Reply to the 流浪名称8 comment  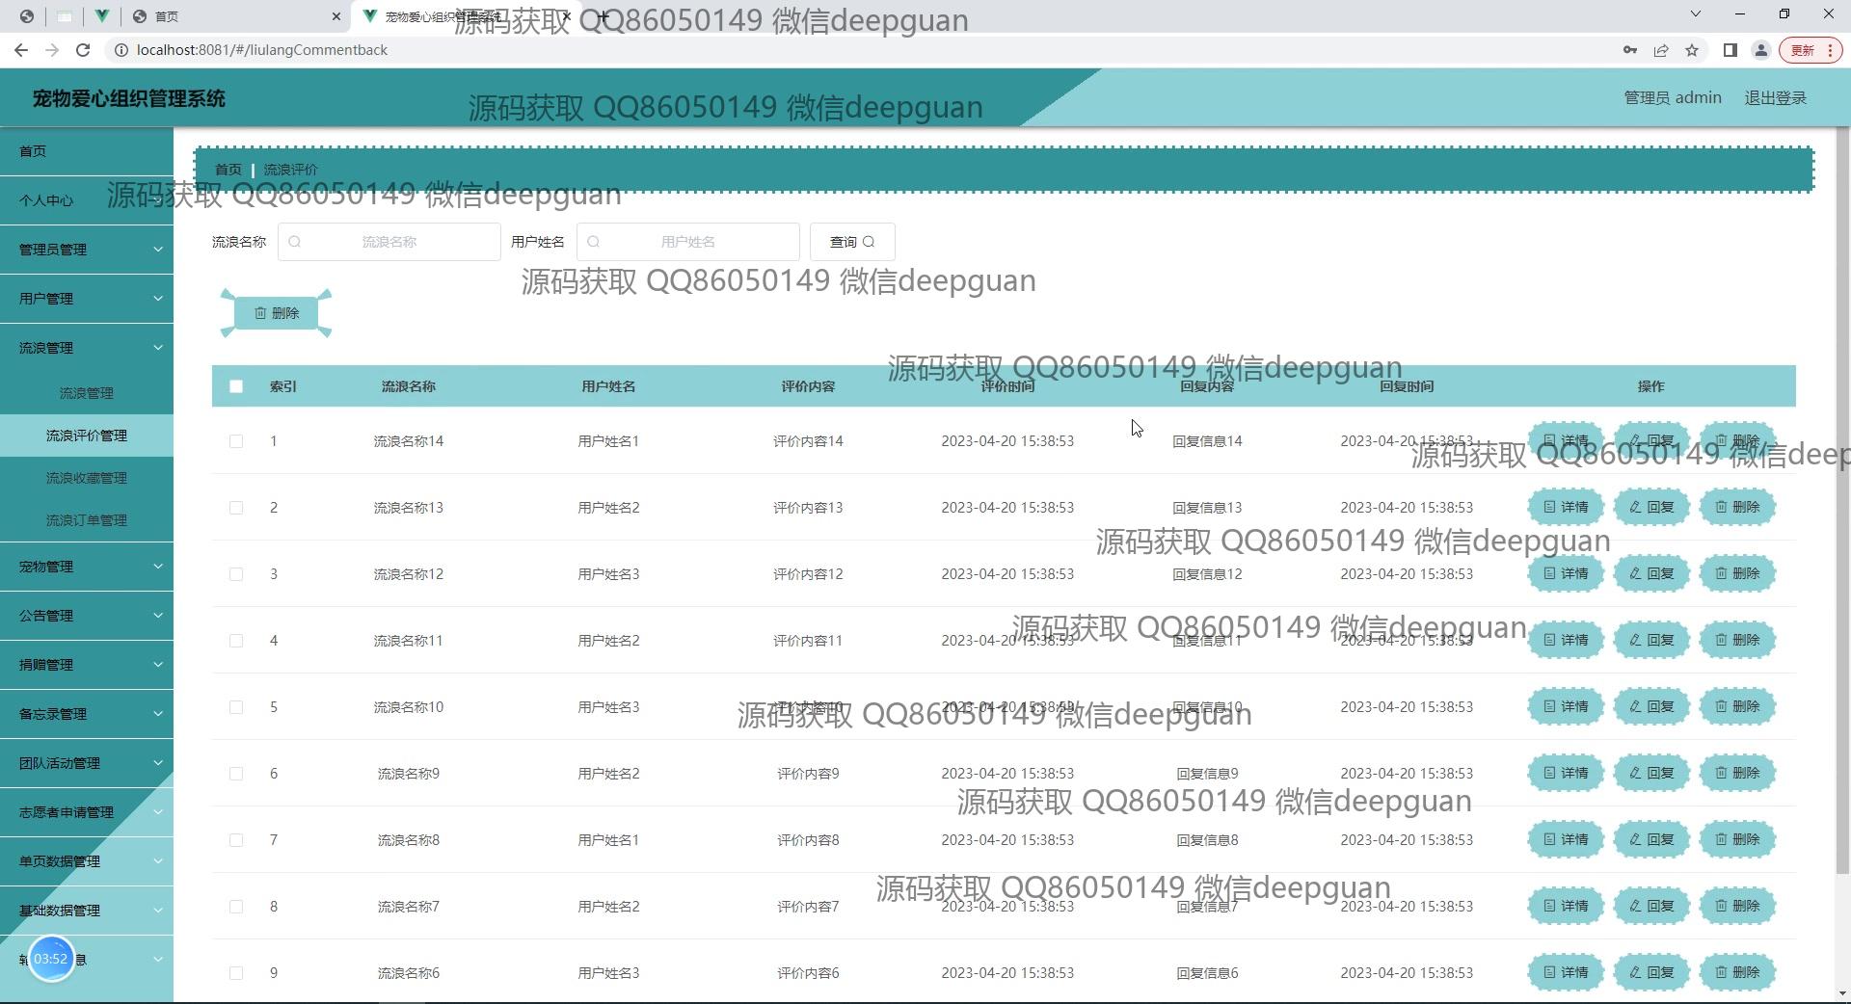[1651, 839]
